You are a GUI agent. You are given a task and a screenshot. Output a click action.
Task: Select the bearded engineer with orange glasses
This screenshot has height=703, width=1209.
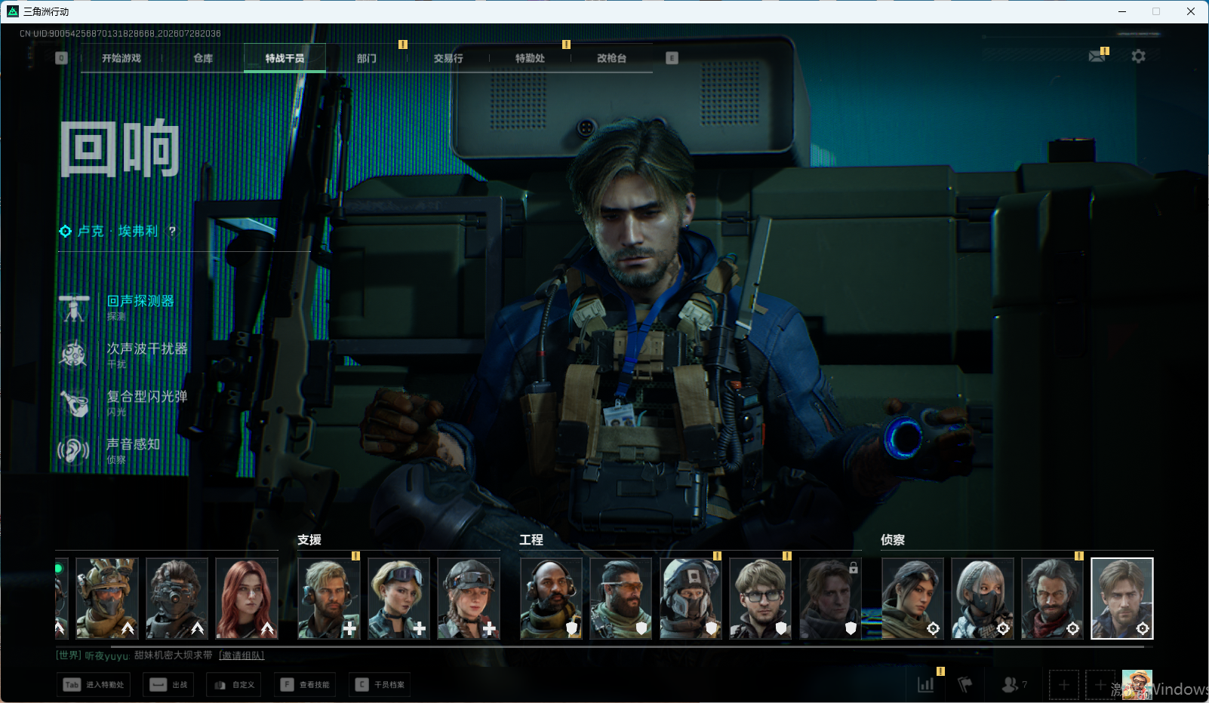[621, 599]
